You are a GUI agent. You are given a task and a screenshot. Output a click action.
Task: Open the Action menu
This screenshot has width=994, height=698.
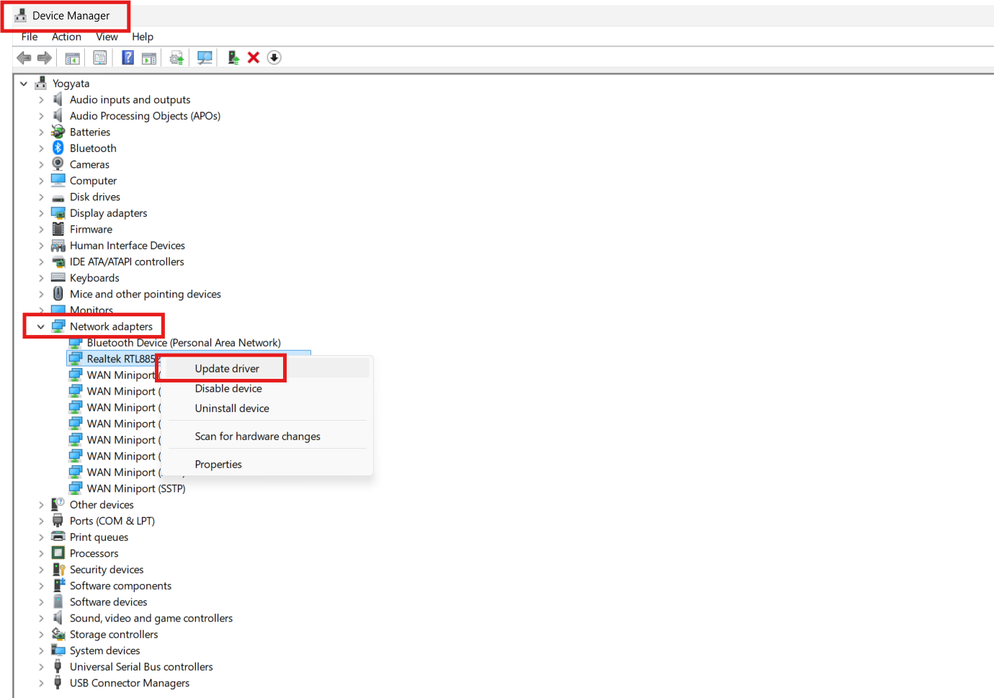click(x=66, y=36)
